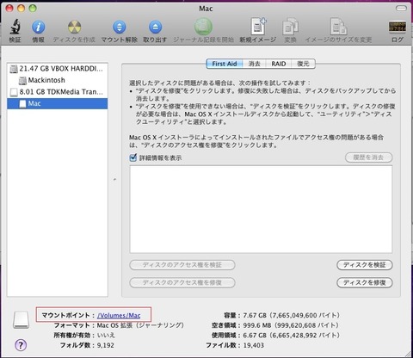Click the ディスクのアクセス権を修復 button
Screen dimensions: 413x358
pos(182,282)
